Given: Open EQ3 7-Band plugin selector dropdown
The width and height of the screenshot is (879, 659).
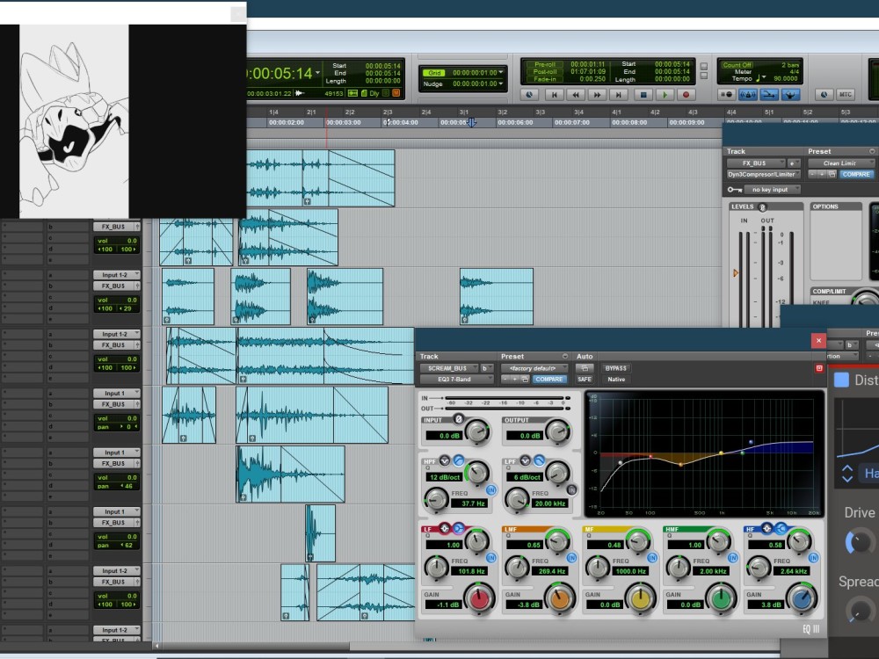Looking at the screenshot, I should 456,380.
